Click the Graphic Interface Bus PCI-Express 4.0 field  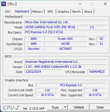(x=71, y=85)
